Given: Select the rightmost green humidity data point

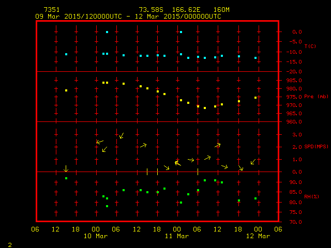Looking at the screenshot, I should [x=255, y=198].
